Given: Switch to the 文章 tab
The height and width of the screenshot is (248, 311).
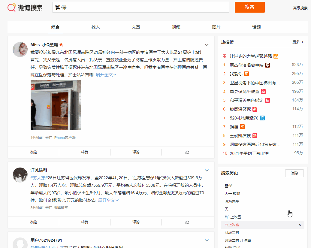Looking at the screenshot, I should [x=136, y=27].
